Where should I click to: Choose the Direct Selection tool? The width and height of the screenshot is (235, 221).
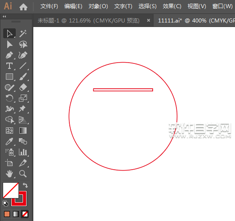pos(9,45)
